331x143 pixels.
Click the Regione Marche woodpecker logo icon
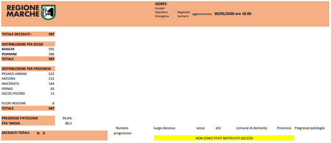point(49,12)
